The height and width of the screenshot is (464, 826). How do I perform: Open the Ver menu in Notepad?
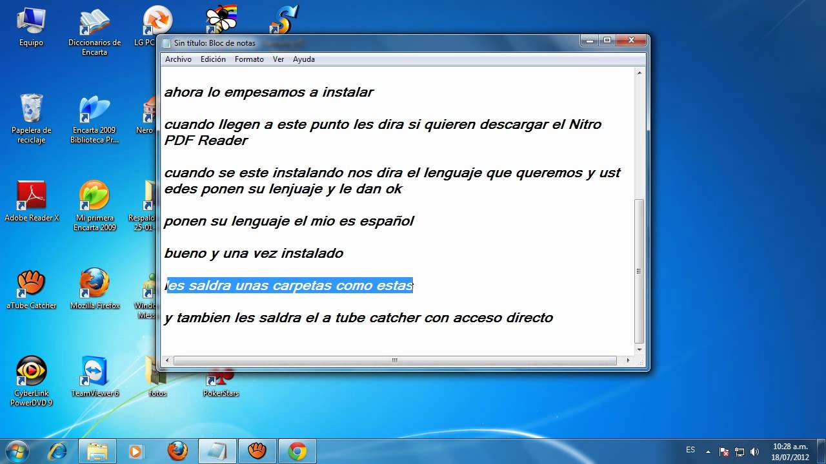(278, 59)
